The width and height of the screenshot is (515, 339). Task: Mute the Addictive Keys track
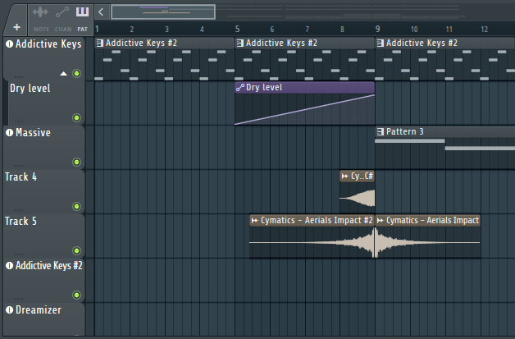[x=77, y=74]
